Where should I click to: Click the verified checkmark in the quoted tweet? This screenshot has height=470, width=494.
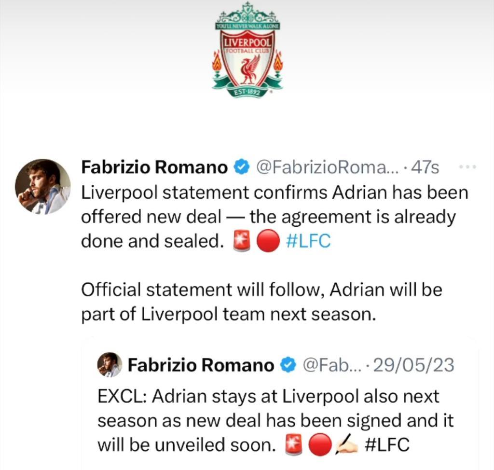coord(287,365)
